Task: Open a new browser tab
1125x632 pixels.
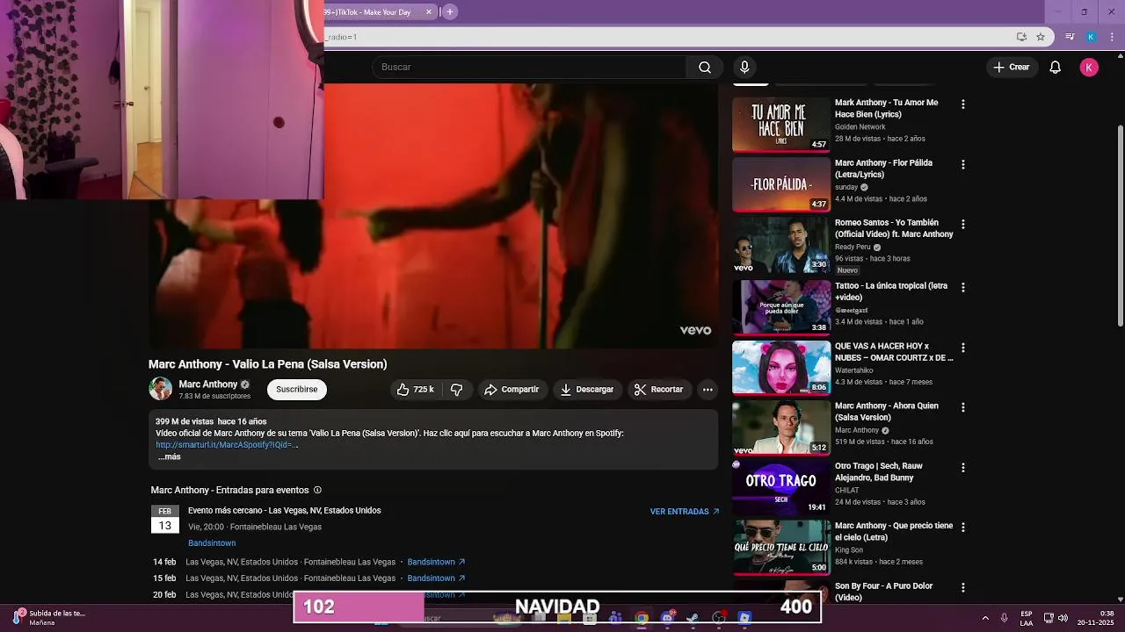Action: pyautogui.click(x=449, y=12)
